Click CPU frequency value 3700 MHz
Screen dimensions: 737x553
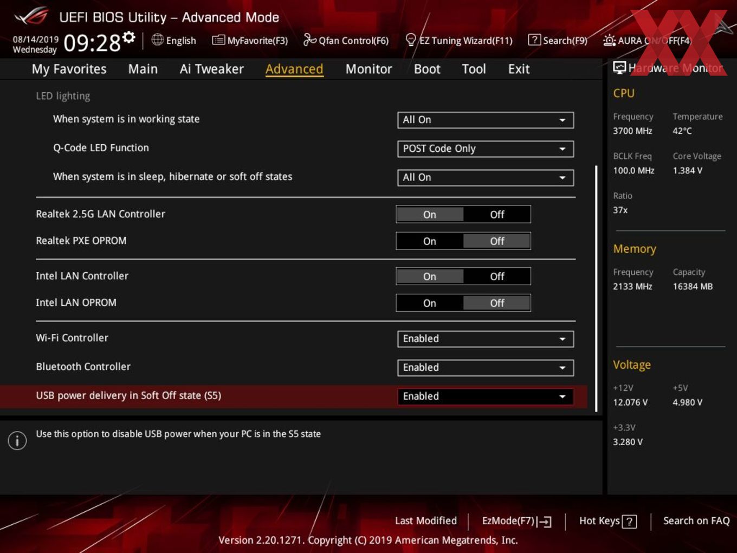(632, 131)
